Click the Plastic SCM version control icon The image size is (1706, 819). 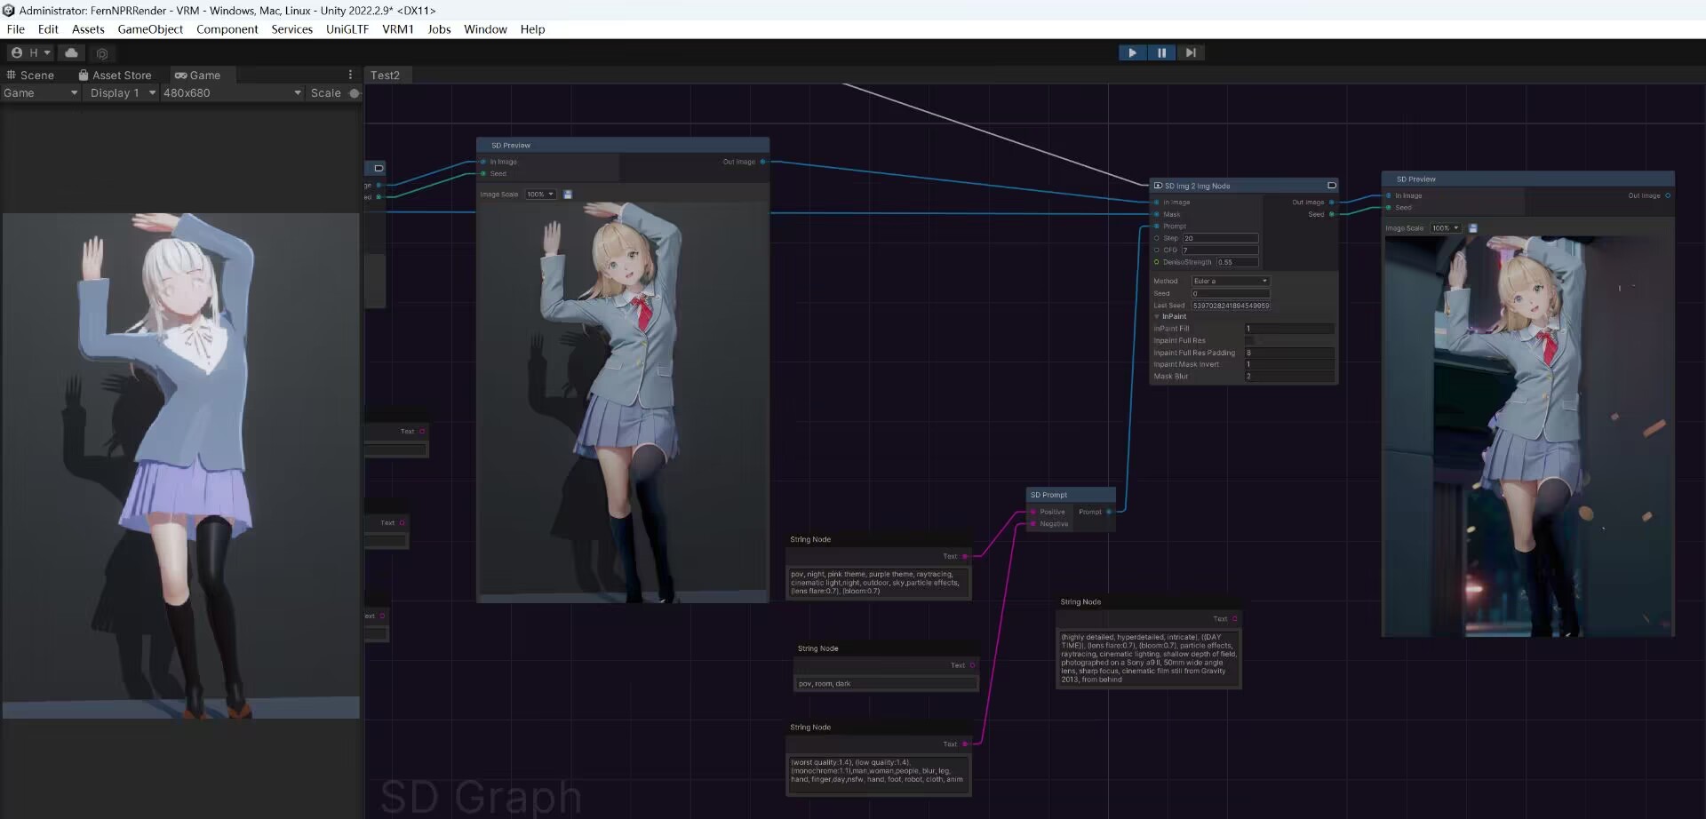(101, 54)
